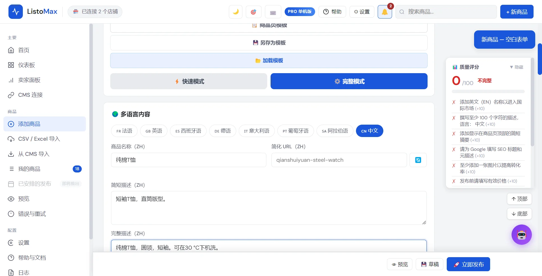Viewport: 542px width, 276px height.
Task: Click the keyboard icon in top bar
Action: [273, 12]
